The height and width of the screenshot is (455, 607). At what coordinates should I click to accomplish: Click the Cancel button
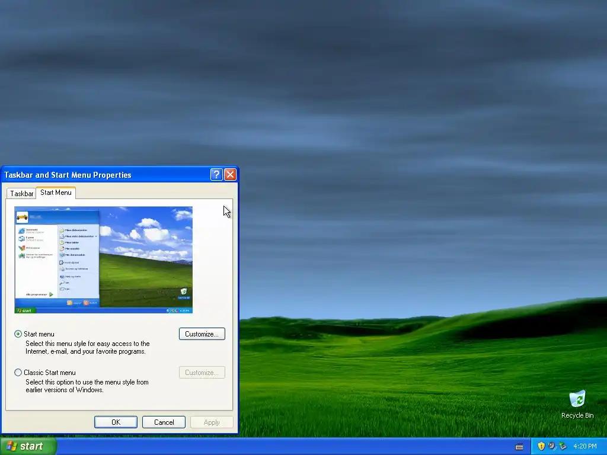tap(164, 422)
